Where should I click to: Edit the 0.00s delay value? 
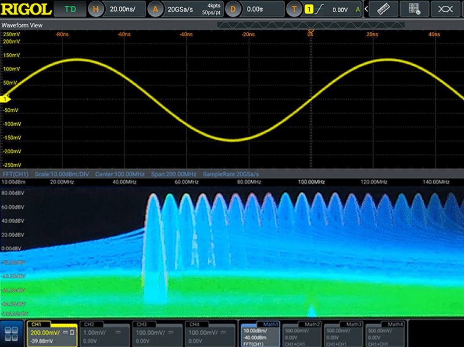[x=255, y=9]
